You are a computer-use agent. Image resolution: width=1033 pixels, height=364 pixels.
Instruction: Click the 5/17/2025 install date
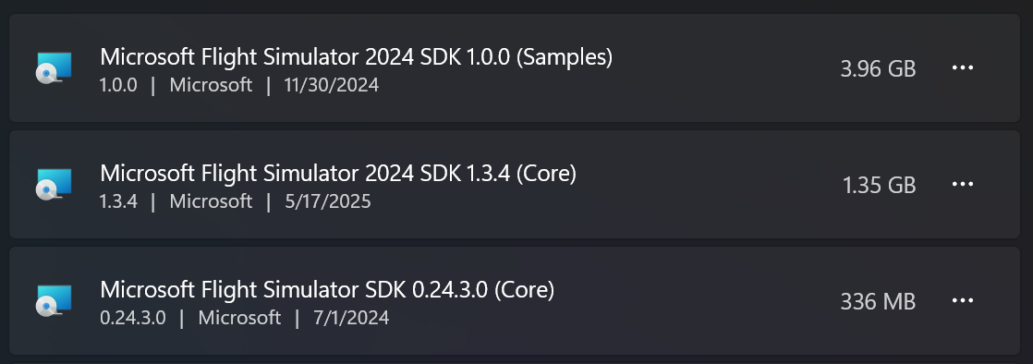[x=327, y=201]
